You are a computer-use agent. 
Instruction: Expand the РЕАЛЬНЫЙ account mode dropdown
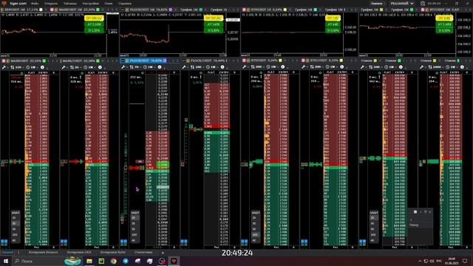click(x=402, y=3)
